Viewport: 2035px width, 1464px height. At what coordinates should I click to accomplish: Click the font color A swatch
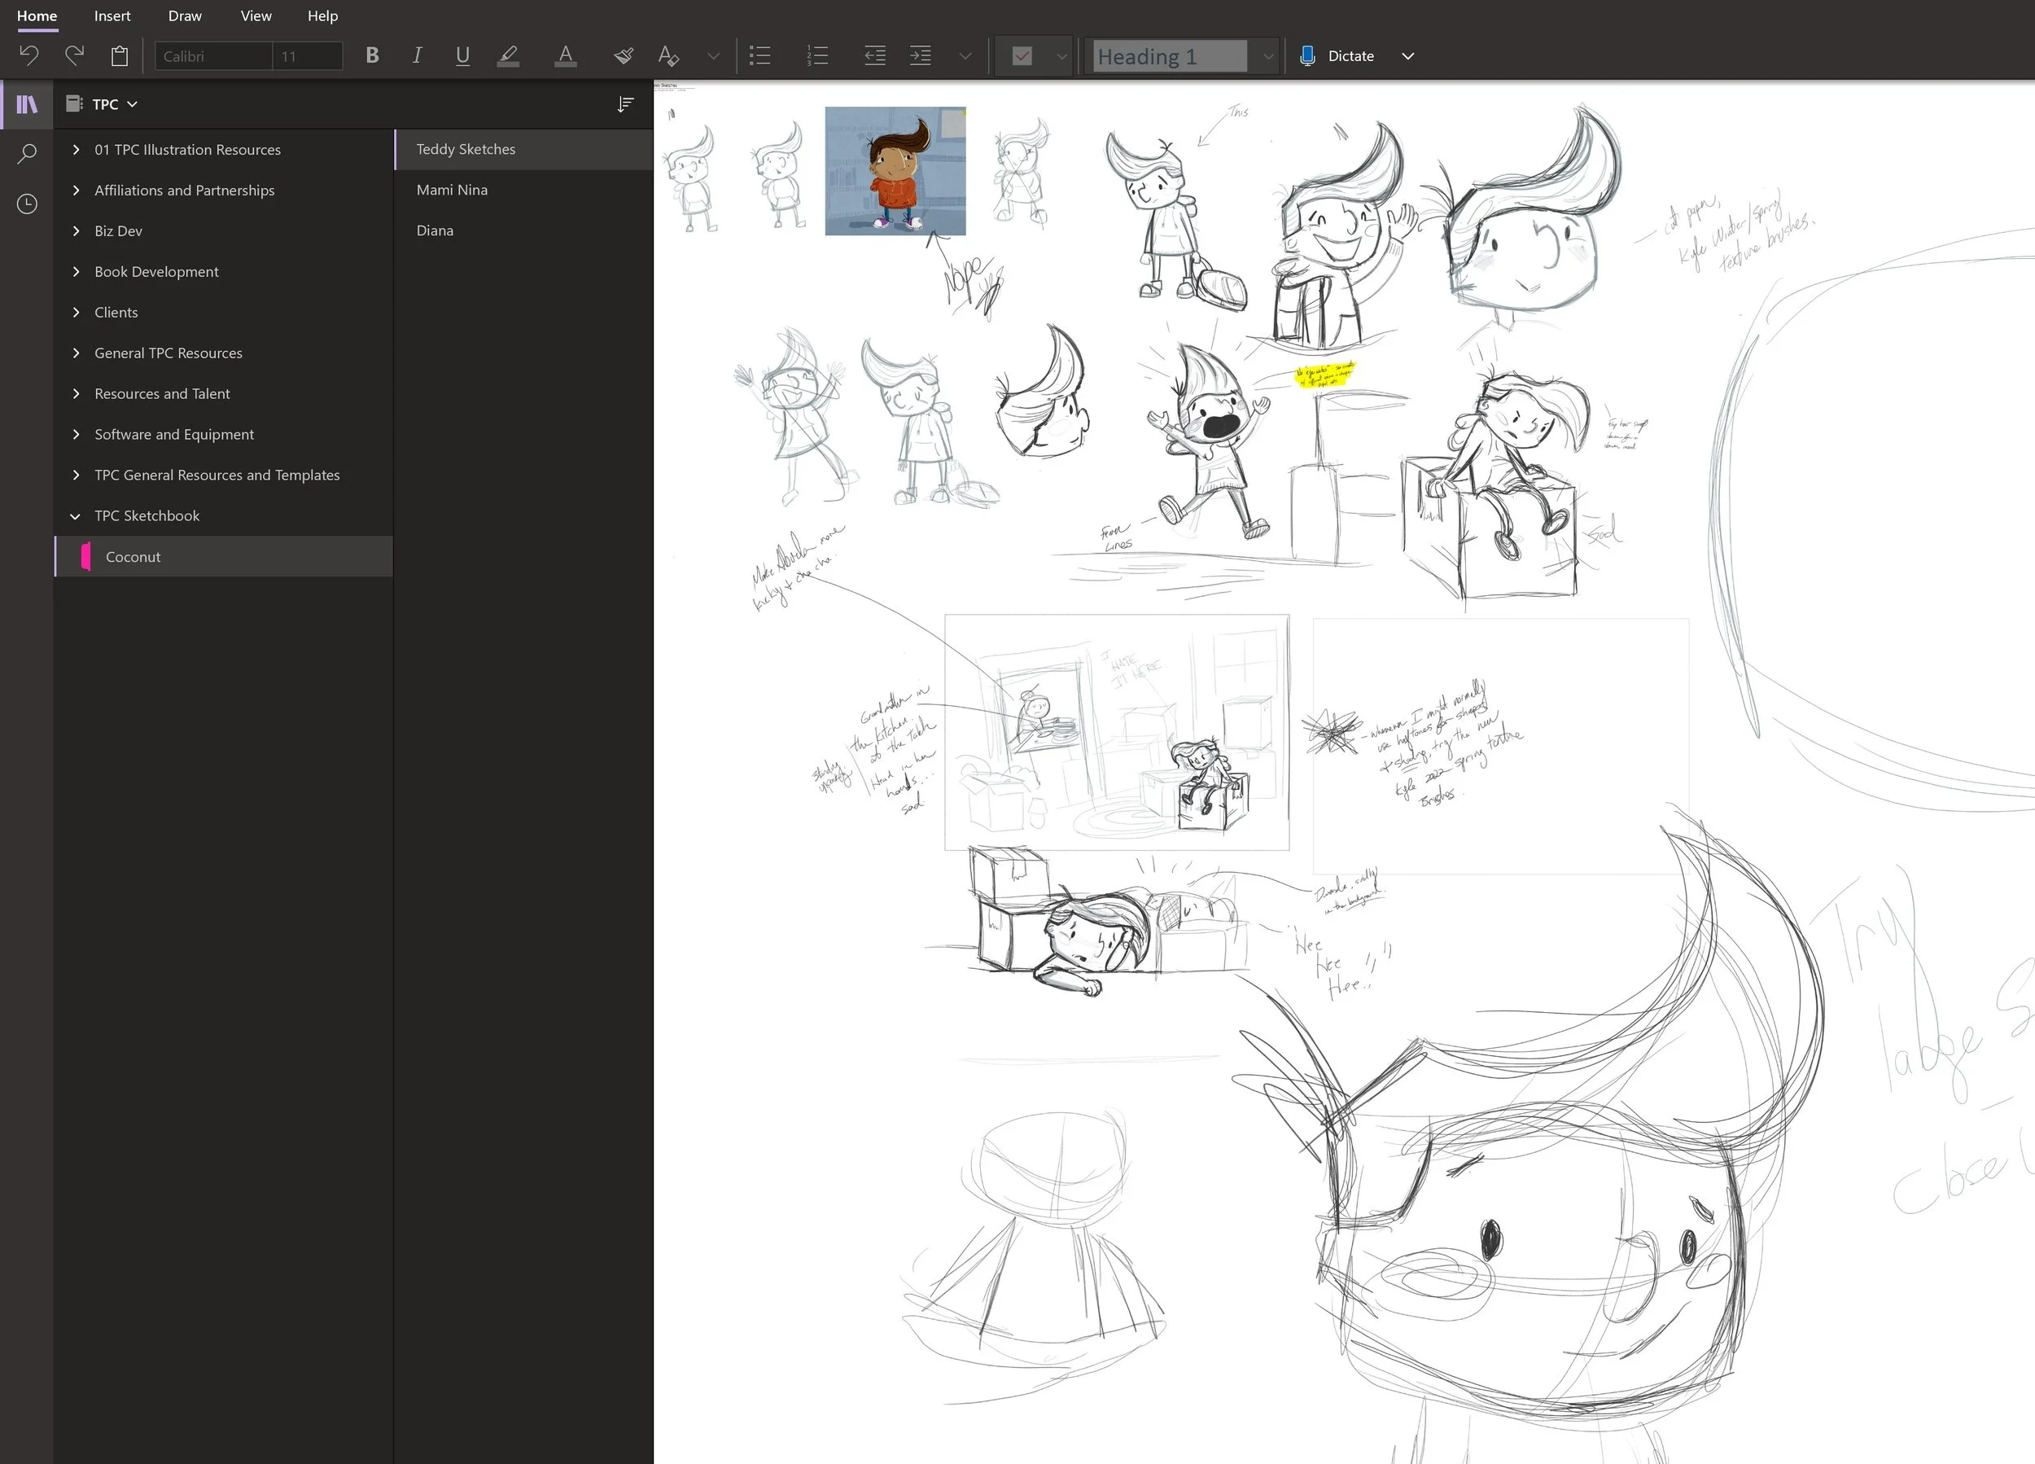[565, 55]
